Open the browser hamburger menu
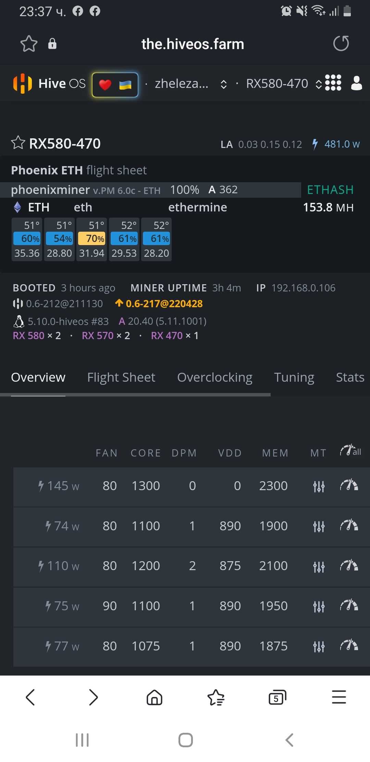 point(339,697)
